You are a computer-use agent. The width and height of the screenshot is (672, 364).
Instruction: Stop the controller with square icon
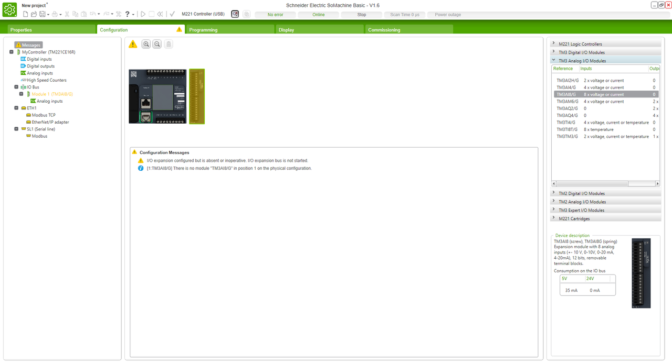pos(151,14)
